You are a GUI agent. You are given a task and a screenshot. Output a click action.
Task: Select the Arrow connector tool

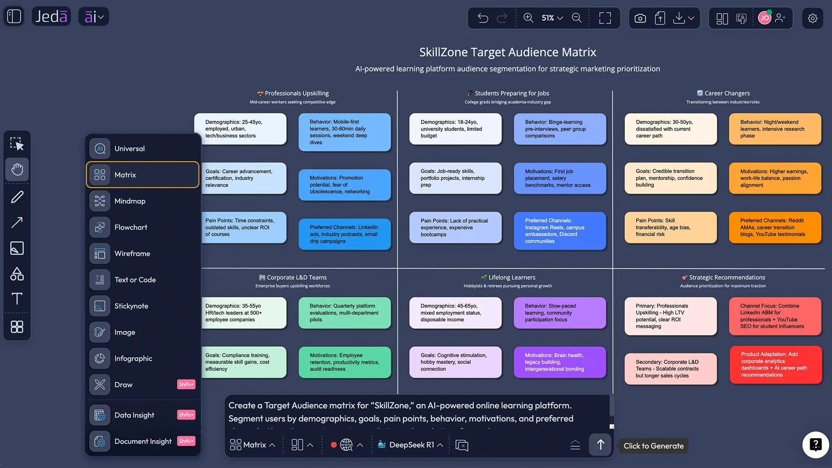click(x=17, y=223)
